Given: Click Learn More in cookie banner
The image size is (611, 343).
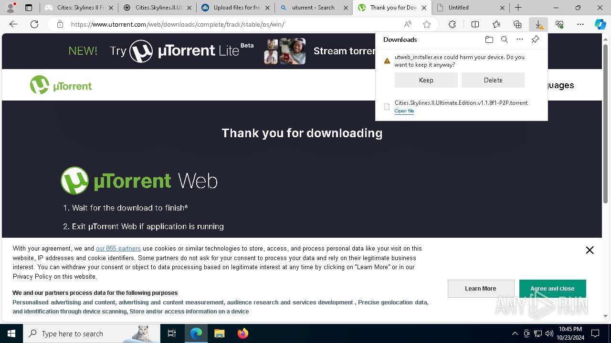Looking at the screenshot, I should (x=481, y=289).
